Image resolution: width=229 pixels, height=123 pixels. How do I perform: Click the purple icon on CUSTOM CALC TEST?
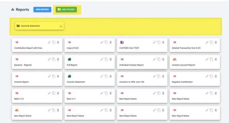pos(122,42)
